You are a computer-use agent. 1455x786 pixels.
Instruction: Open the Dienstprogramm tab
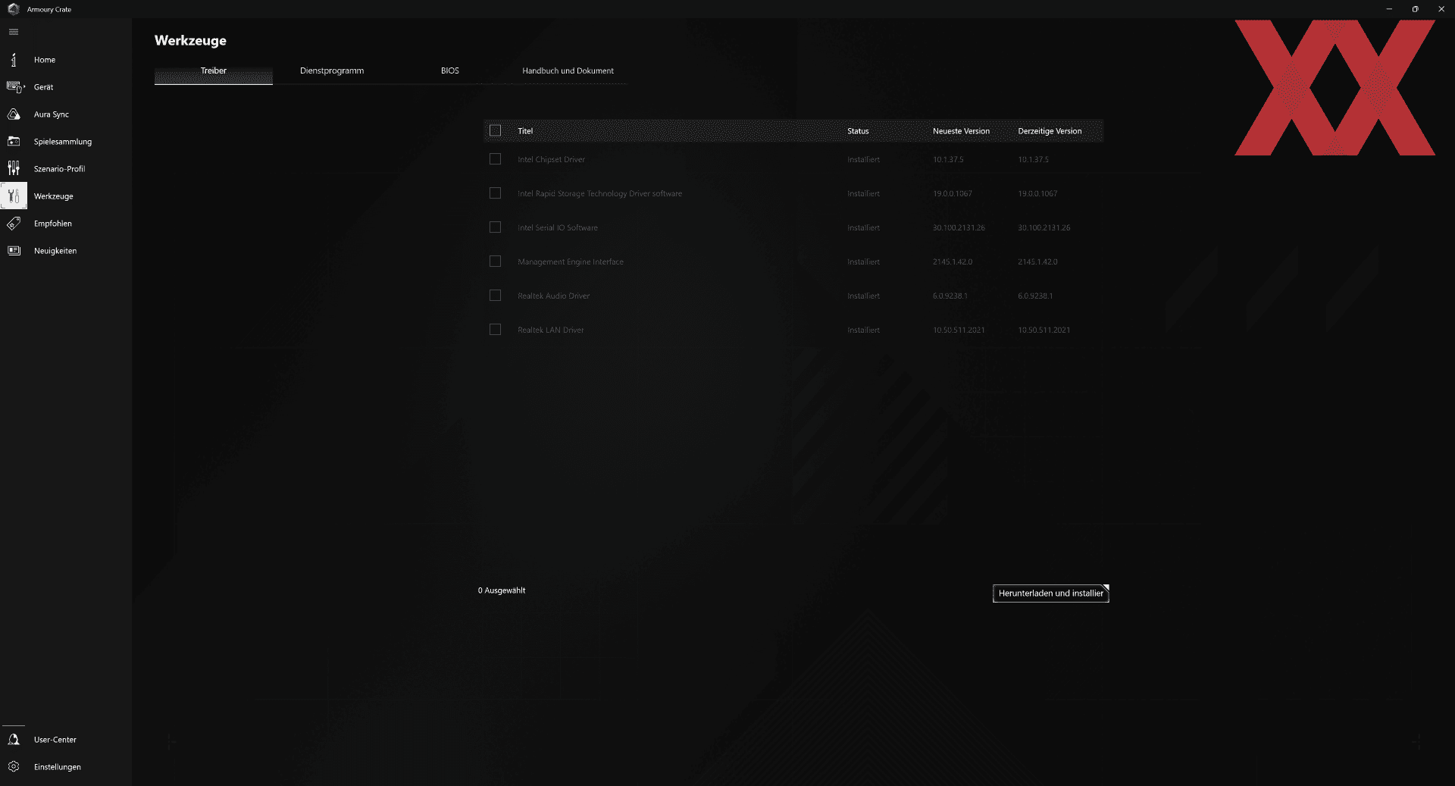[x=332, y=71]
